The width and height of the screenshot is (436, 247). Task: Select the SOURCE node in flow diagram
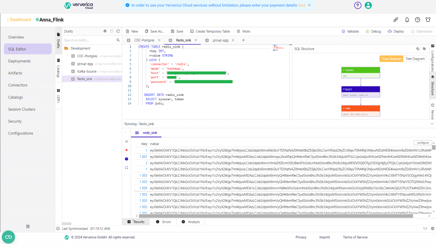coord(361,73)
